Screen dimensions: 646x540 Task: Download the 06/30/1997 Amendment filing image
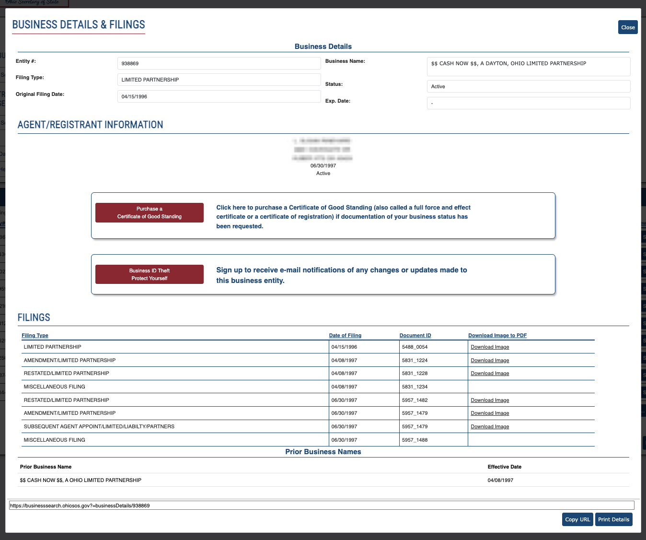click(x=490, y=413)
